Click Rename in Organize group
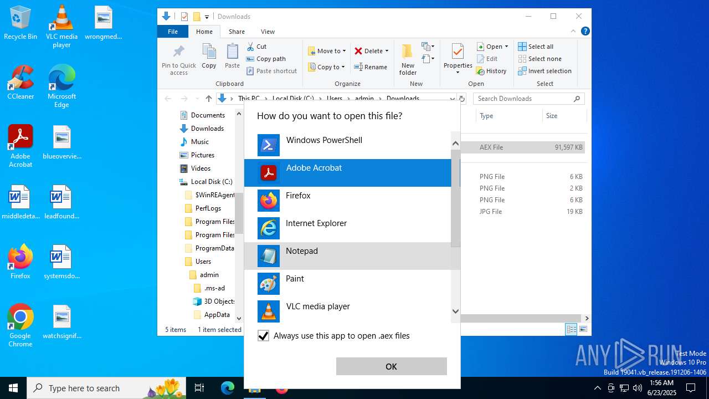709x399 pixels. [371, 67]
